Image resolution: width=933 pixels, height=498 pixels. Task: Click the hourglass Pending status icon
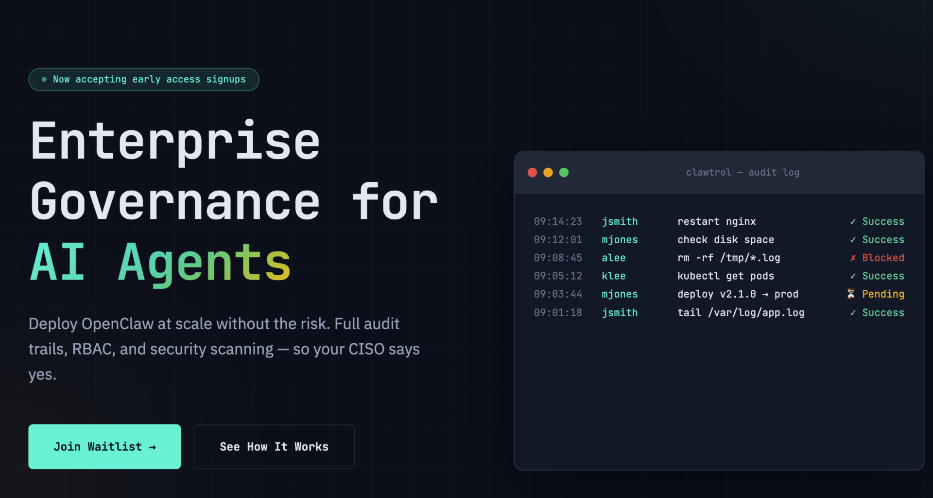851,294
